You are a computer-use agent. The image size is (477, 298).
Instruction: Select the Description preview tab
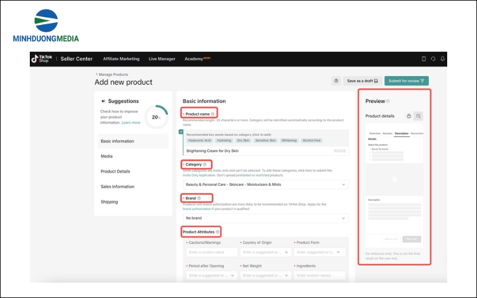[401, 134]
